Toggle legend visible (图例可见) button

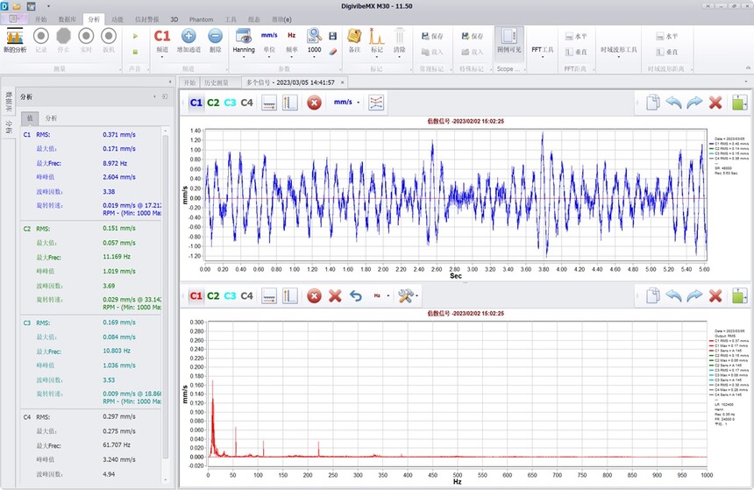509,41
